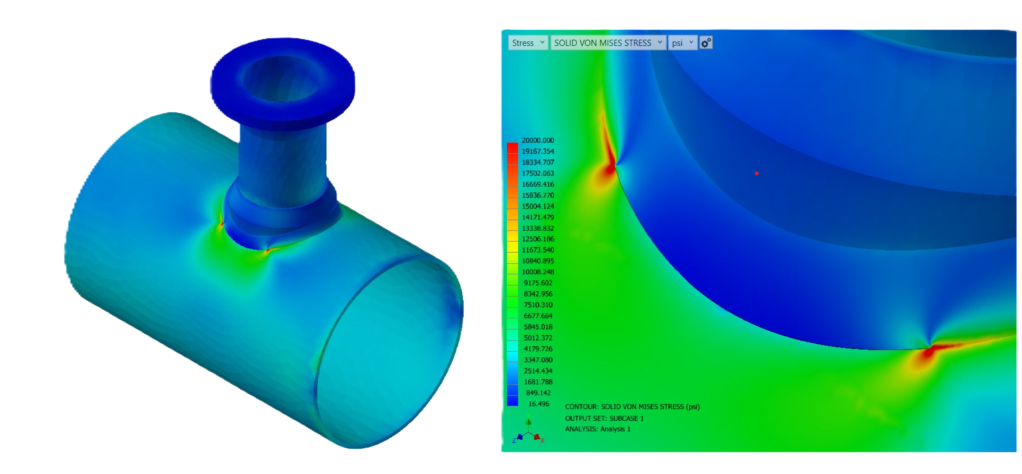The image size is (1022, 474).
Task: Click the OUTPUT SET: SUBCASE 1 label
Action: pos(604,418)
